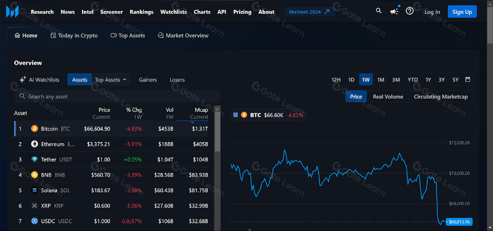Click the search field magnifier icon
This screenshot has width=493, height=231.
tap(22, 96)
